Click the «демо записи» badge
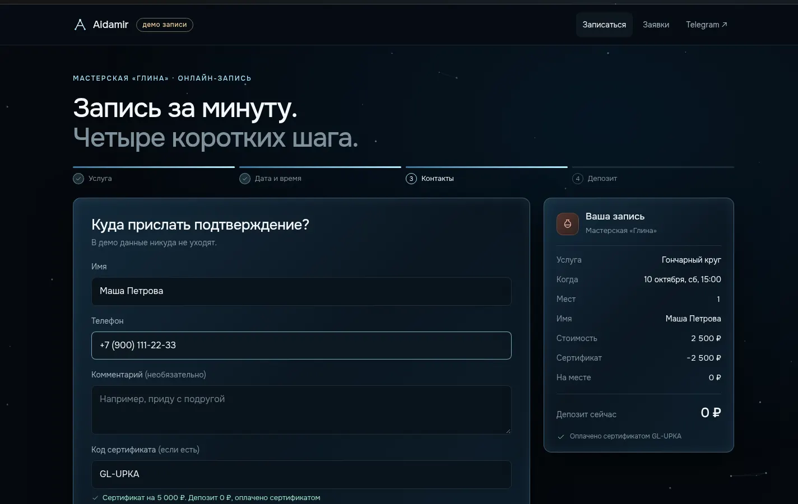This screenshot has height=504, width=798. (x=165, y=25)
